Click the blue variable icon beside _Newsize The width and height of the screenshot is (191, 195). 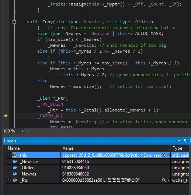click(x=15, y=161)
